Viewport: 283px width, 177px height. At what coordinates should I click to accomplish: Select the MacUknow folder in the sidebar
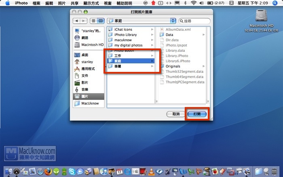click(x=89, y=103)
